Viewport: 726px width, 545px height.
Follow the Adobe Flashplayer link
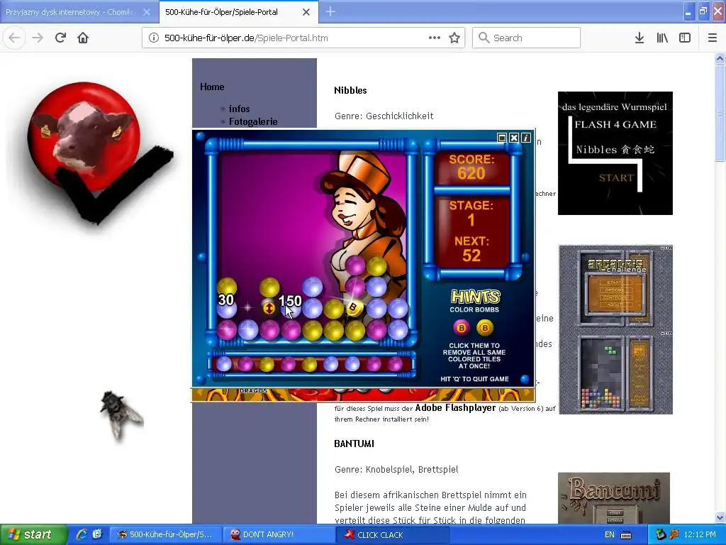tap(455, 408)
